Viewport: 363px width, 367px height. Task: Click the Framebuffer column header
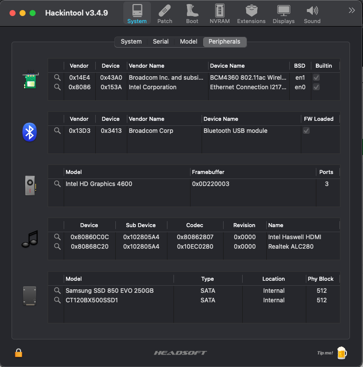click(x=253, y=172)
